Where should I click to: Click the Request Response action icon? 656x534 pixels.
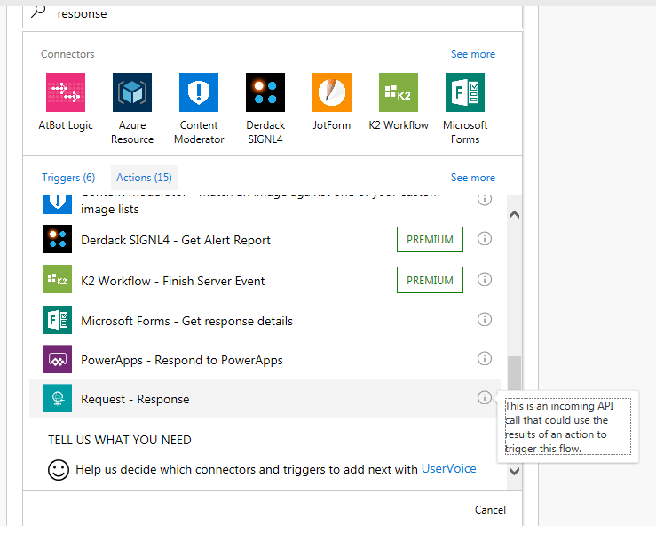(58, 398)
